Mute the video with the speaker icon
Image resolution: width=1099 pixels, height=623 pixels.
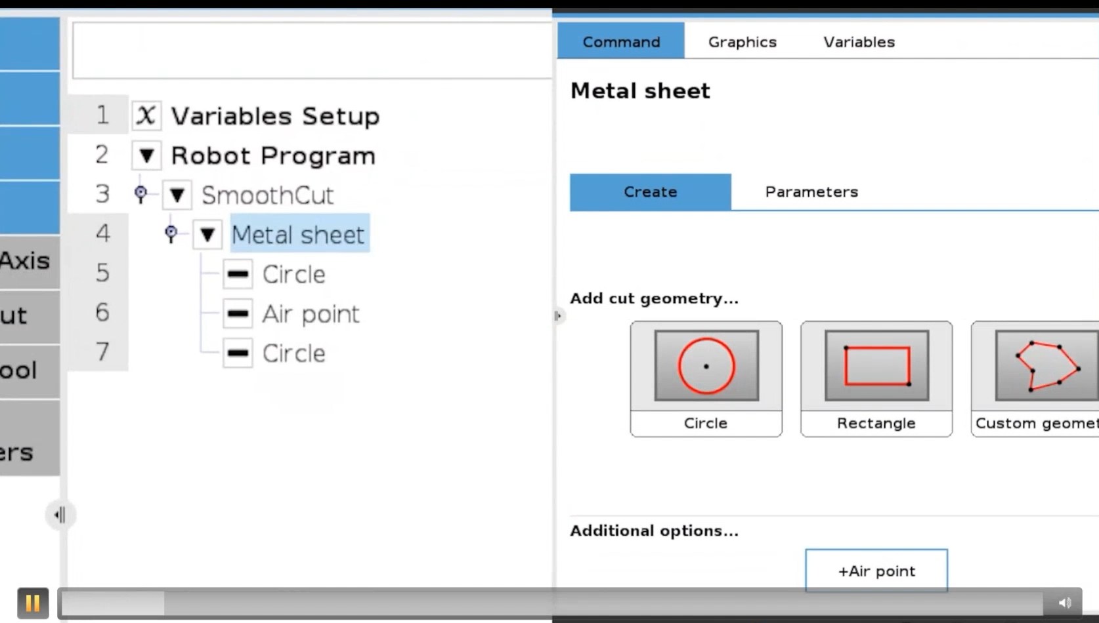click(x=1064, y=603)
